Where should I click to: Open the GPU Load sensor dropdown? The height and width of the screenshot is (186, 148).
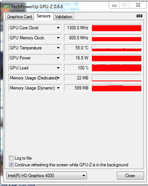click(x=58, y=68)
